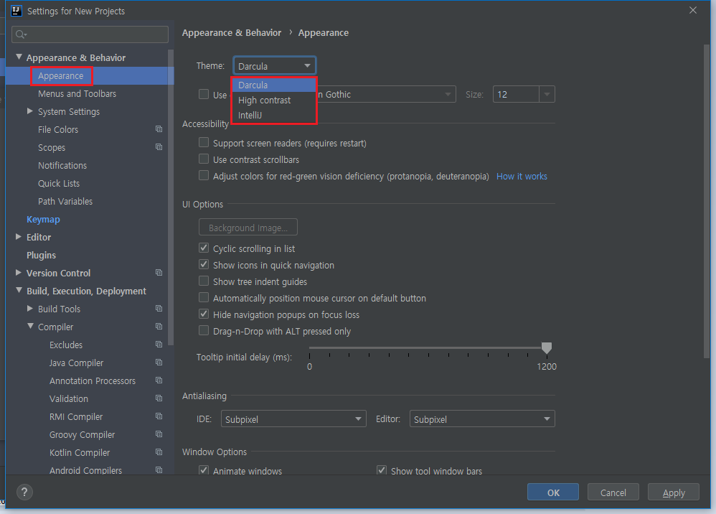Uncheck Hide navigation popups on focus loss
716x514 pixels.
204,314
